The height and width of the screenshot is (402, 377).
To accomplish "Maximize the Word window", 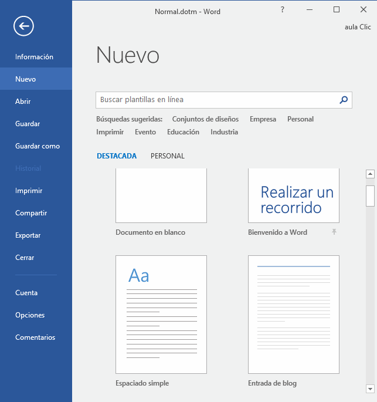I will click(x=337, y=10).
